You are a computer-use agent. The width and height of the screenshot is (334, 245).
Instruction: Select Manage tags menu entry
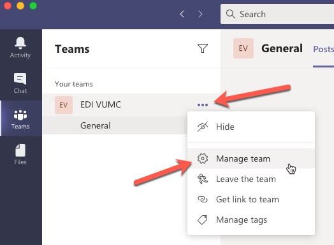click(x=251, y=220)
